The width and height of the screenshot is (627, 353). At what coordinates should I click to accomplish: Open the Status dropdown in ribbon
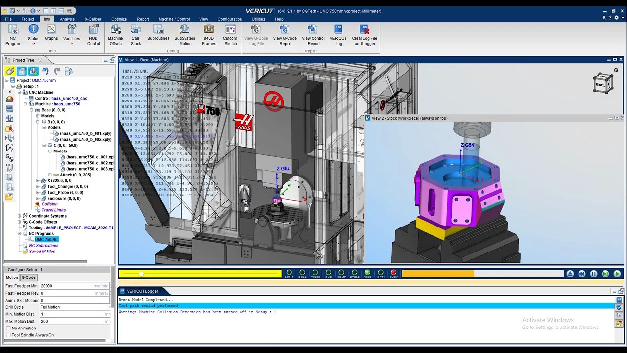pos(33,35)
